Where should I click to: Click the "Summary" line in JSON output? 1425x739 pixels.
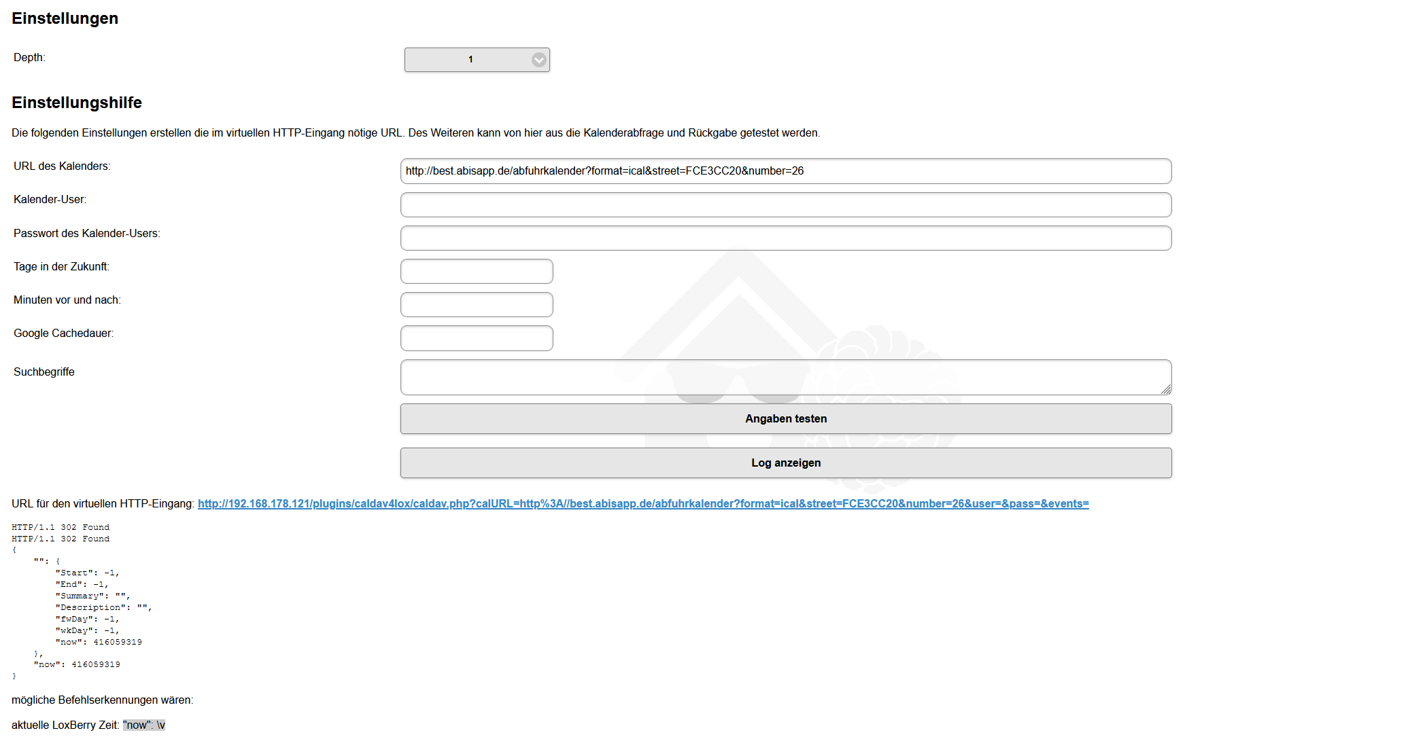tap(92, 596)
